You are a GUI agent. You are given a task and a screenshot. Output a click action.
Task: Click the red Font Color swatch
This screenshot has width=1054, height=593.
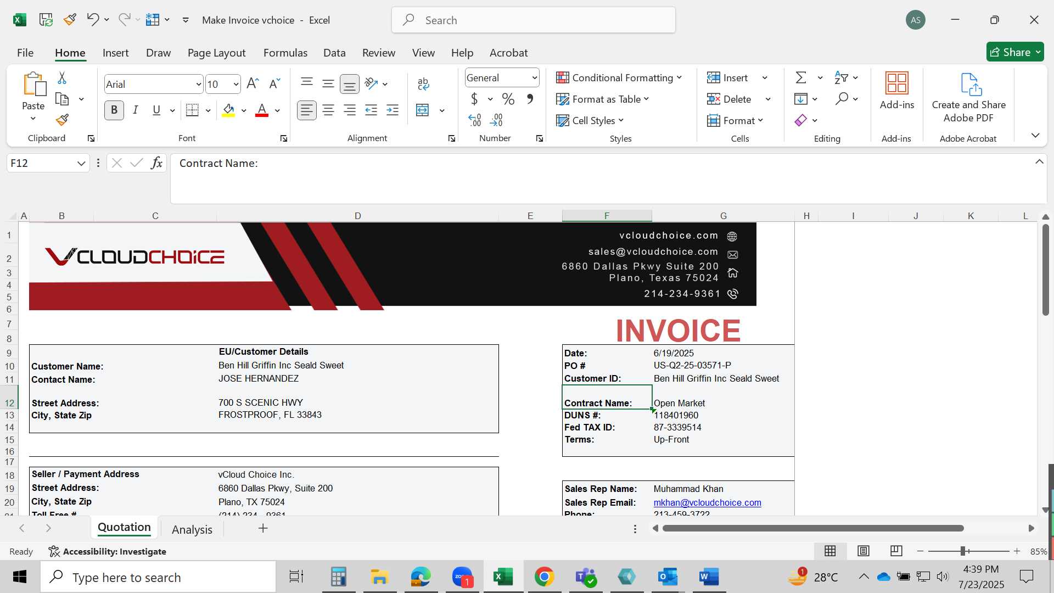pos(262,110)
